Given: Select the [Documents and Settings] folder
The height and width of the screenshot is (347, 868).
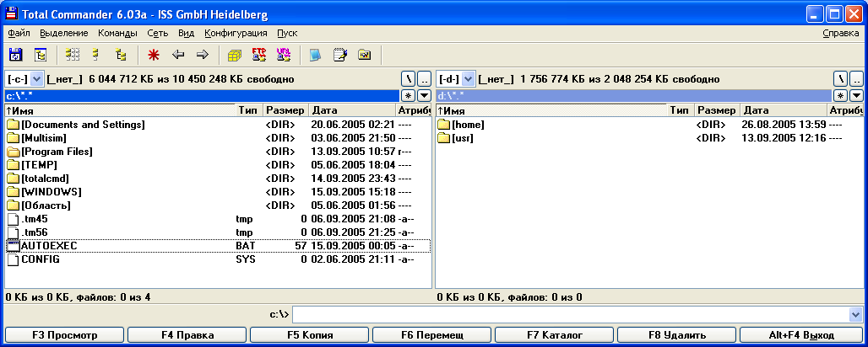Looking at the screenshot, I should [217, 125].
